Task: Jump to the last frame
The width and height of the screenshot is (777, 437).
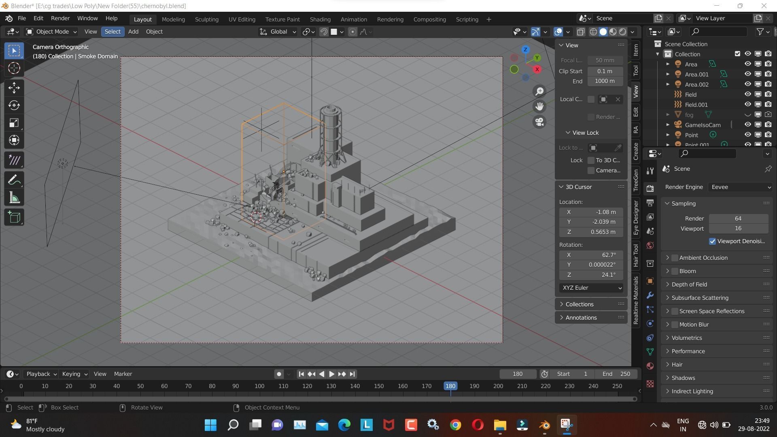Action: click(x=352, y=374)
